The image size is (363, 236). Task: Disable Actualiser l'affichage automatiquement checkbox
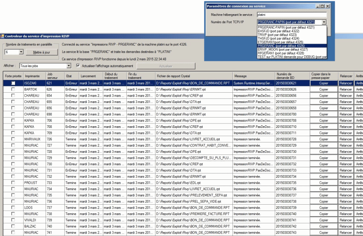pyautogui.click(x=78, y=66)
